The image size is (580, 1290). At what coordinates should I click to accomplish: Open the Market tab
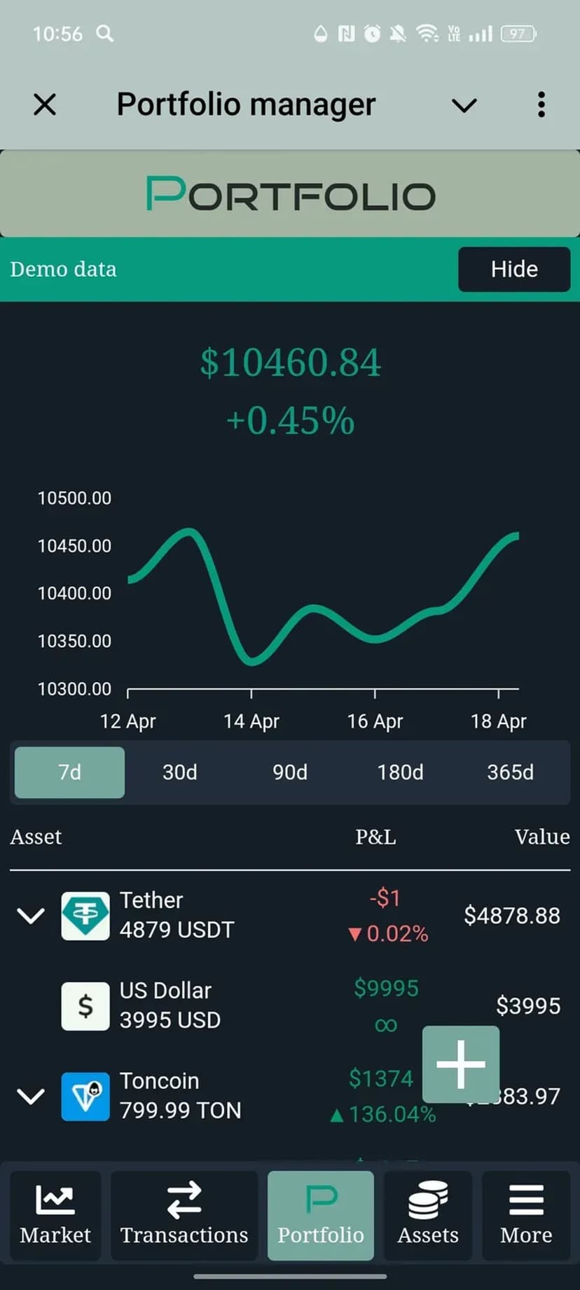[x=55, y=1216]
